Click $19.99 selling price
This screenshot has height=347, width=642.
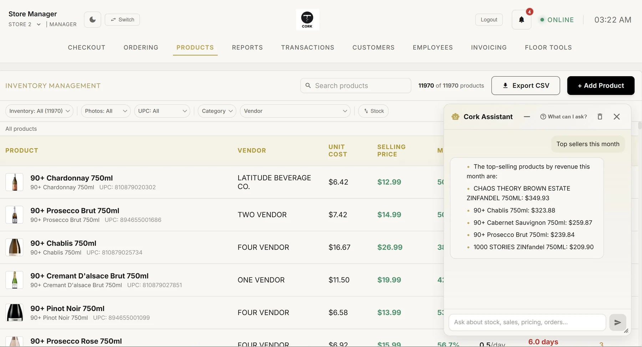point(389,280)
